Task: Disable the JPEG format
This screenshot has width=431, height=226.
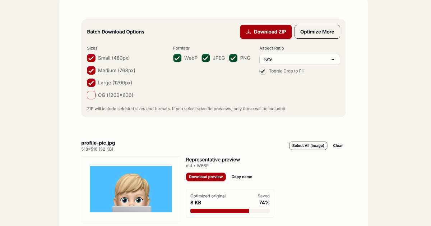Action: pyautogui.click(x=205, y=58)
